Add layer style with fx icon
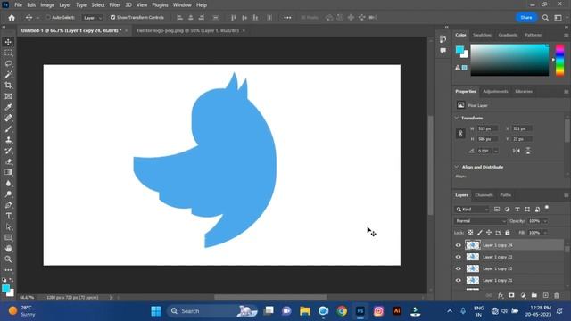571x321 pixels. click(x=501, y=295)
